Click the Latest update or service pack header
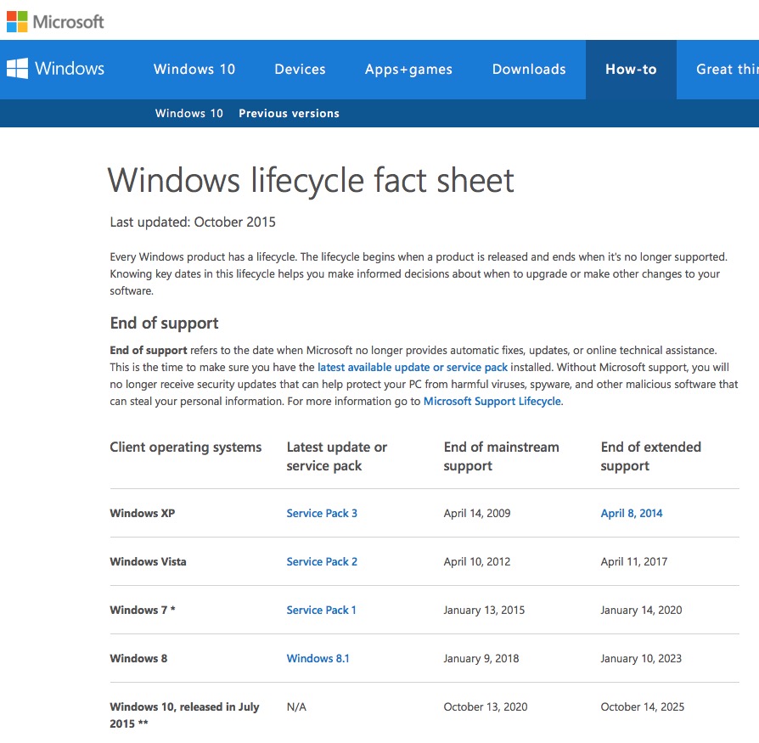759x743 pixels. pyautogui.click(x=337, y=456)
